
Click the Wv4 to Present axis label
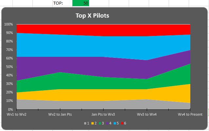(x=190, y=114)
